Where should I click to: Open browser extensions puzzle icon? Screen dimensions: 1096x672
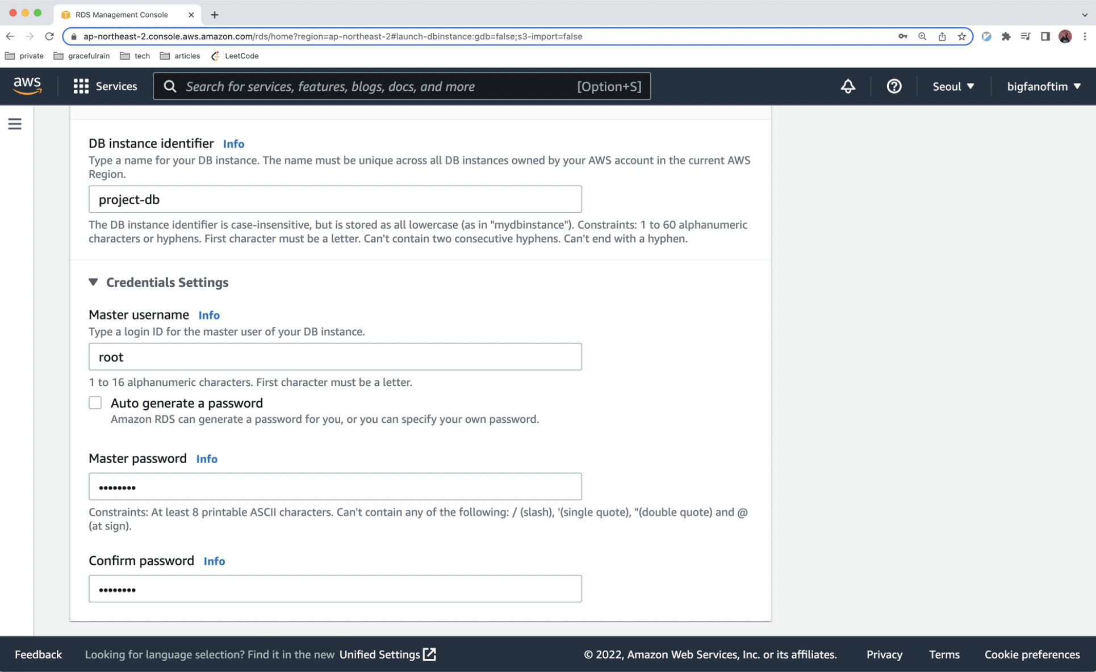coord(1006,36)
